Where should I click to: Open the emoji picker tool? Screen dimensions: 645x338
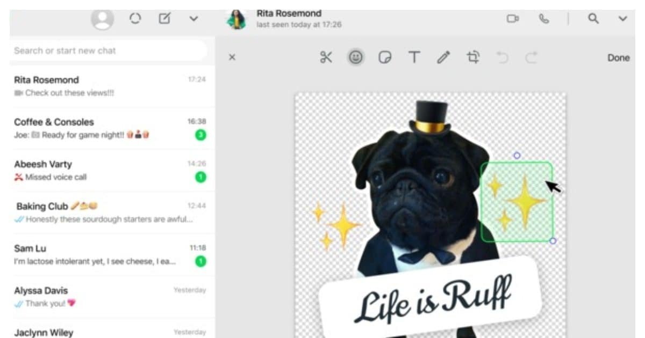(x=355, y=57)
